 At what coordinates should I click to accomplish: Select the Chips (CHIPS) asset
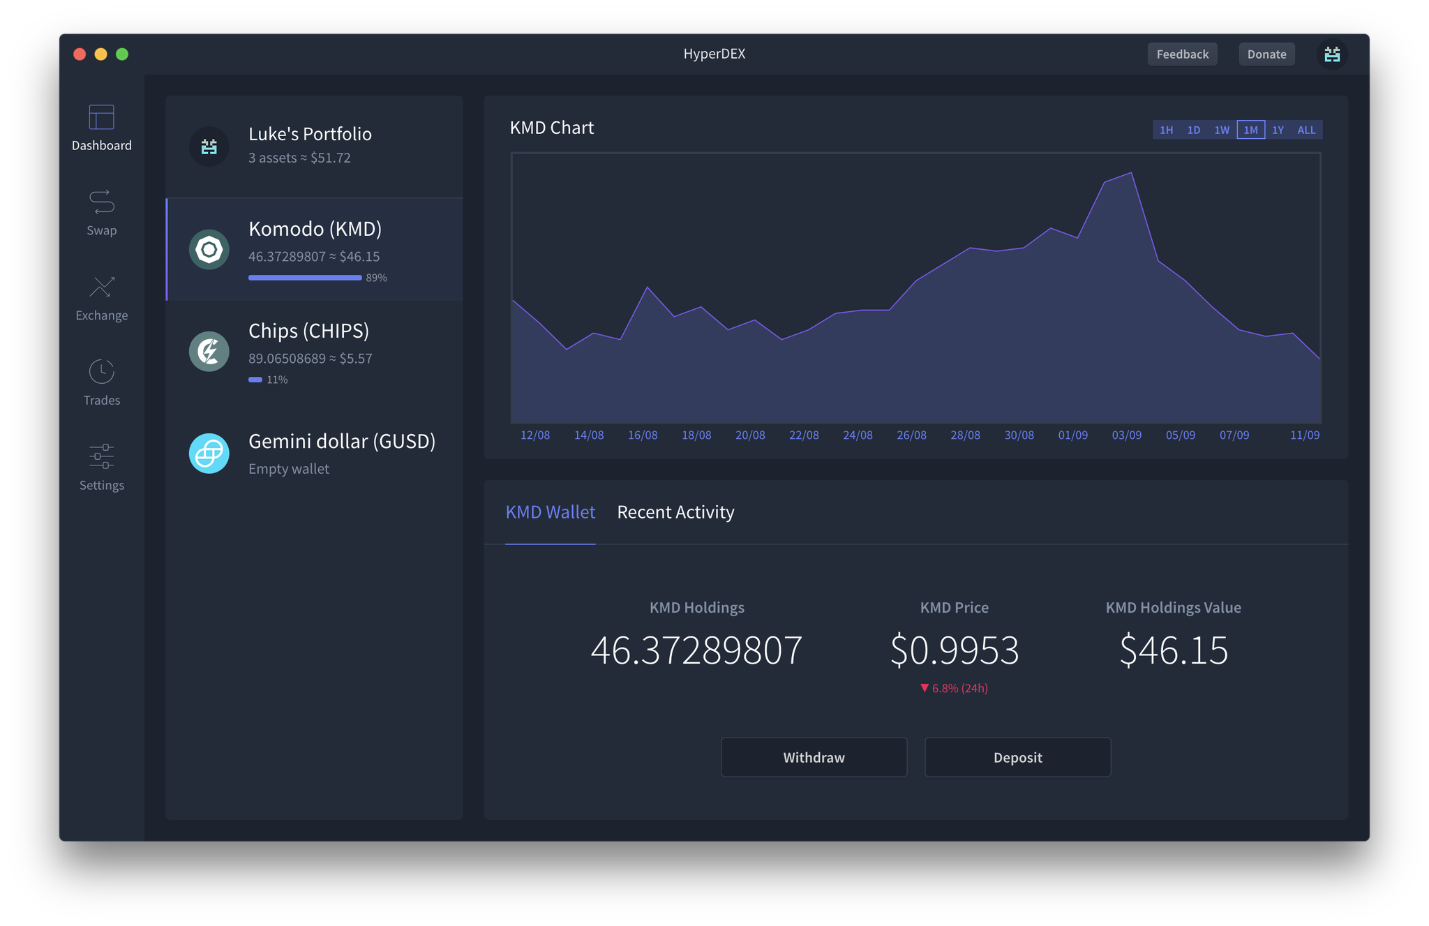[314, 351]
